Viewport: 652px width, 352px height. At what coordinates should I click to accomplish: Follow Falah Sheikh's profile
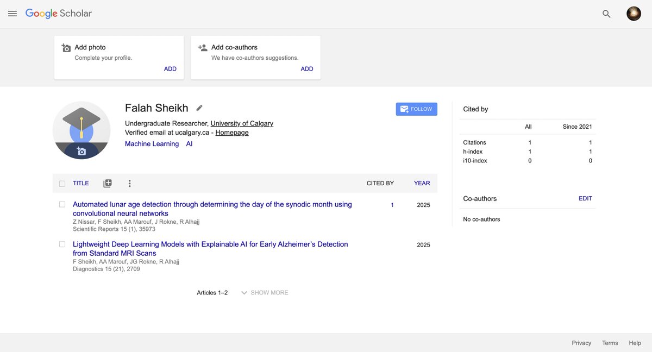click(417, 109)
